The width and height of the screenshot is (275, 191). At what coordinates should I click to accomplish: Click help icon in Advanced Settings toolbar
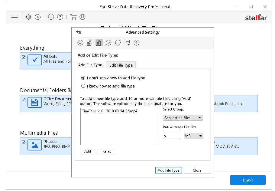[137, 43]
